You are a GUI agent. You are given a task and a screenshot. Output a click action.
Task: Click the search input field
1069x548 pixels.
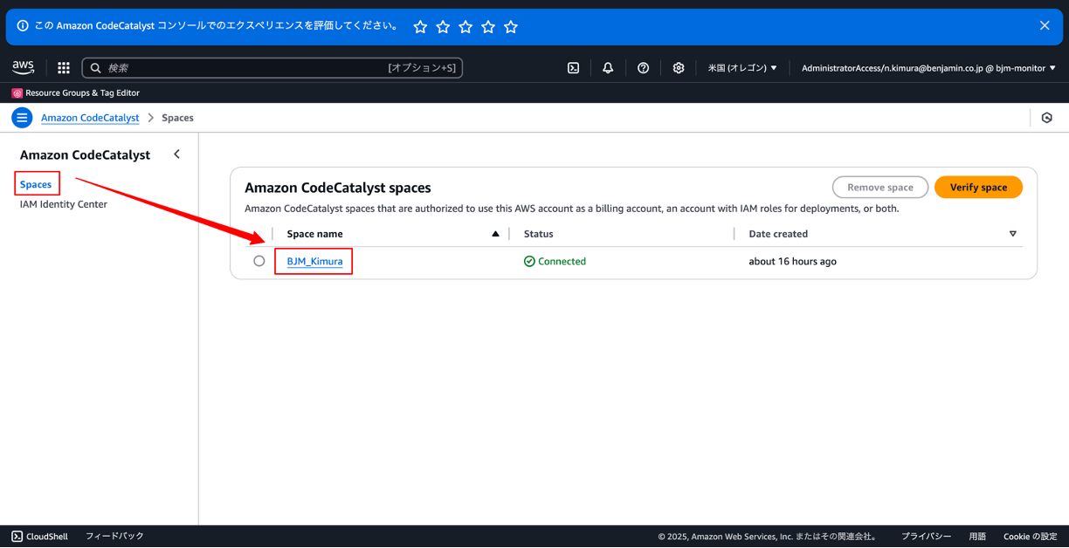pyautogui.click(x=262, y=67)
